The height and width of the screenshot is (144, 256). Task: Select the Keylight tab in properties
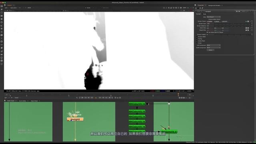[198, 14]
